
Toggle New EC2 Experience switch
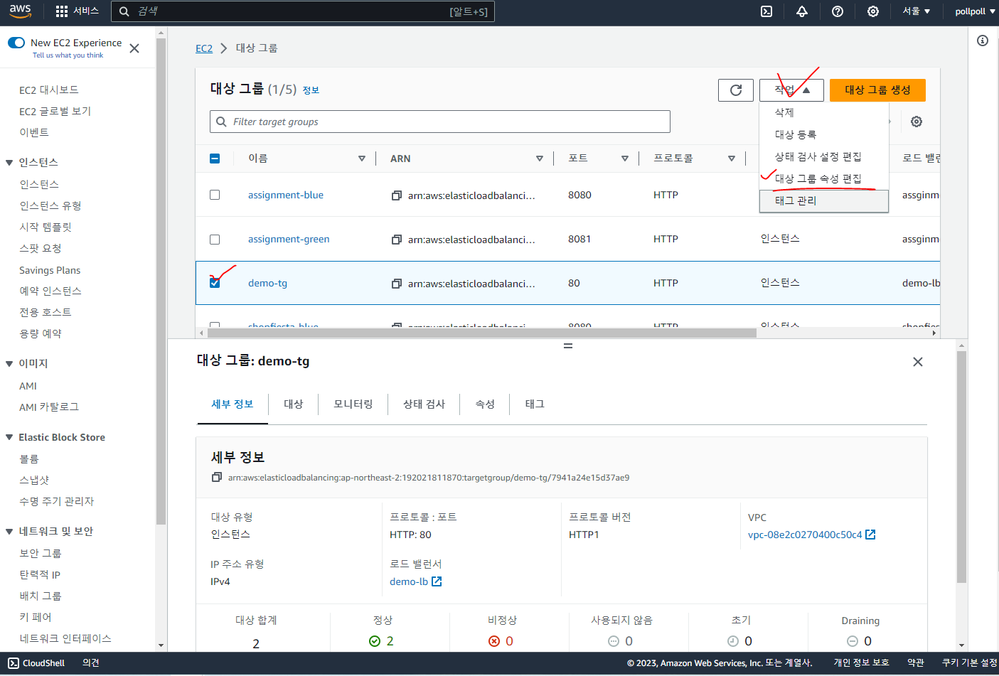click(16, 43)
